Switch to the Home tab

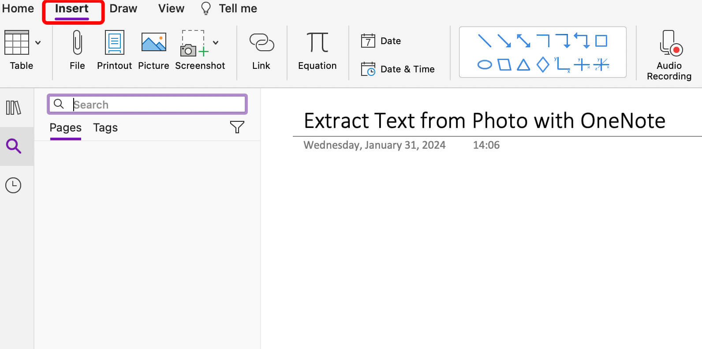pos(18,8)
